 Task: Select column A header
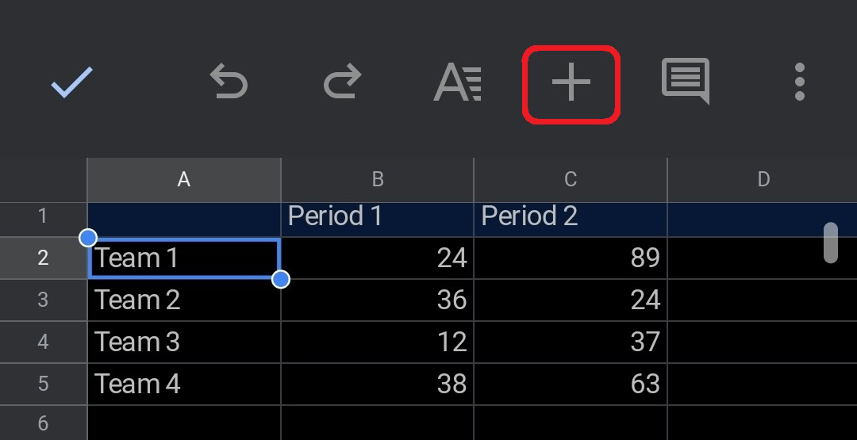(x=184, y=180)
